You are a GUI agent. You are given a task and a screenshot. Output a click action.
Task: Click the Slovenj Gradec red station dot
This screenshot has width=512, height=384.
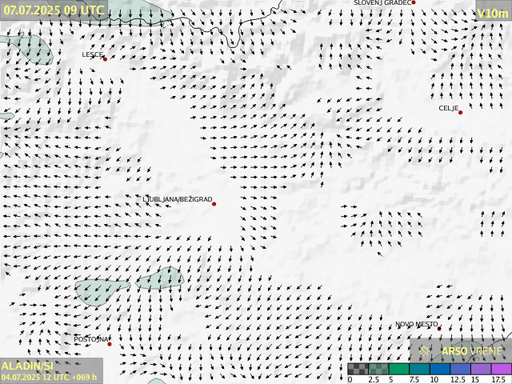tap(414, 2)
